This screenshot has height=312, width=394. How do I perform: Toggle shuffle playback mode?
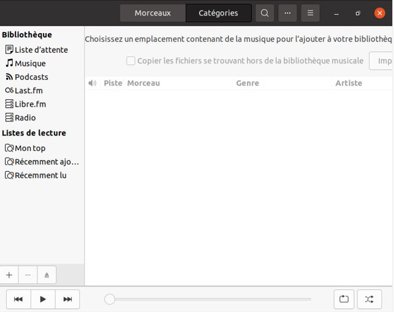pyautogui.click(x=369, y=299)
